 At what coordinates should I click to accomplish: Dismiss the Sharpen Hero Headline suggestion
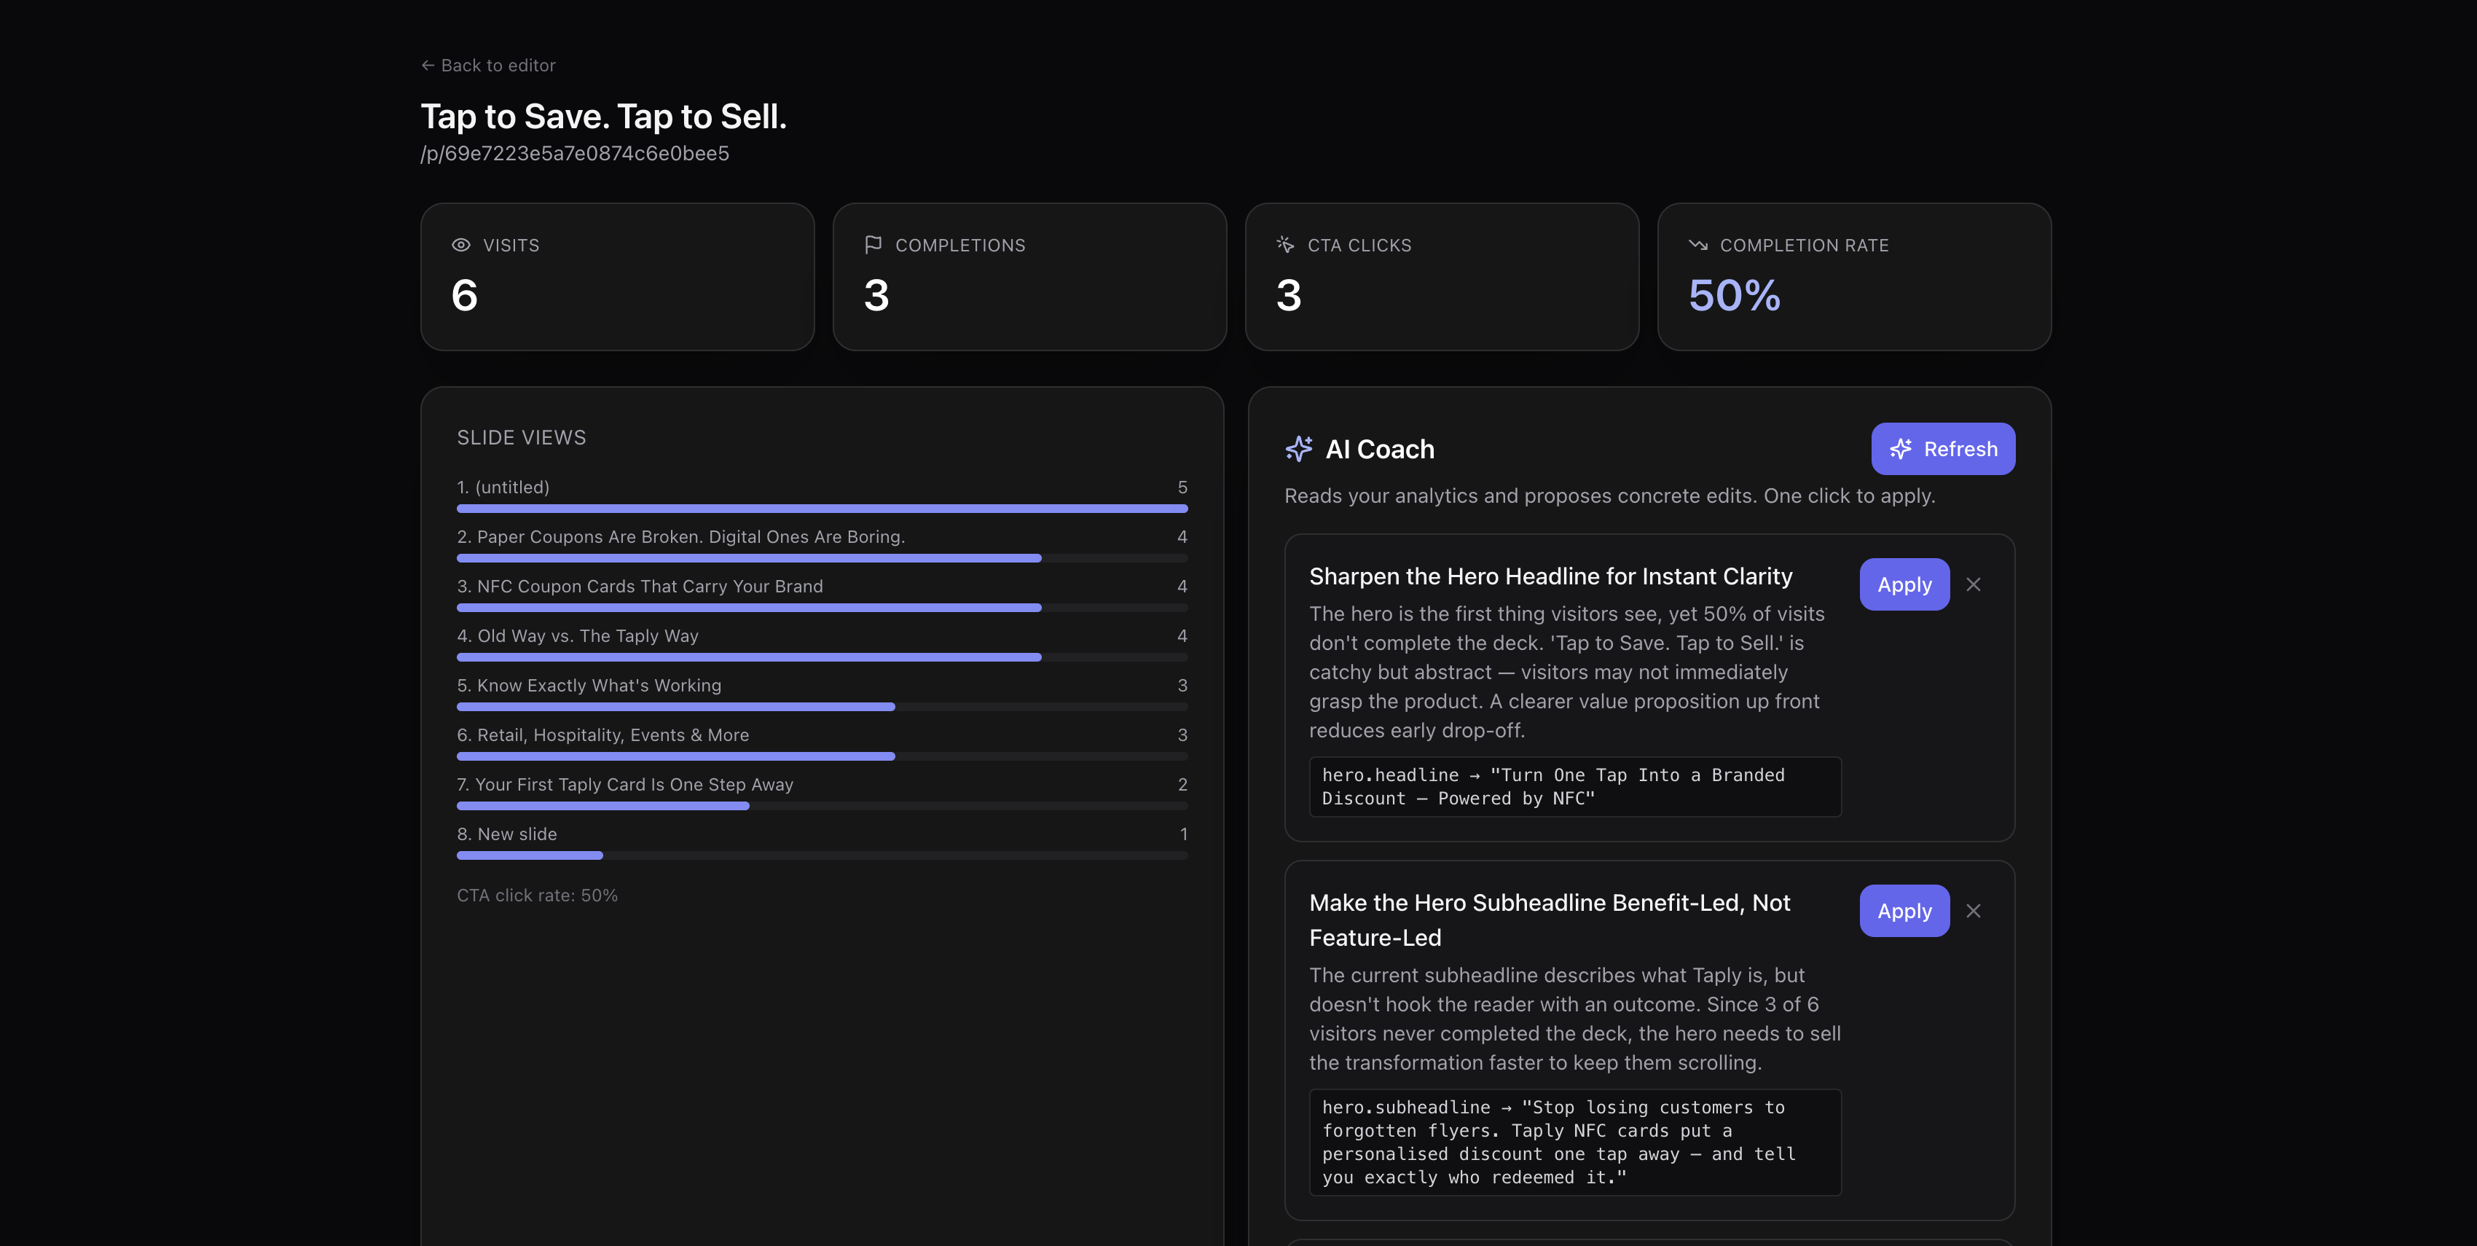pyautogui.click(x=1973, y=584)
